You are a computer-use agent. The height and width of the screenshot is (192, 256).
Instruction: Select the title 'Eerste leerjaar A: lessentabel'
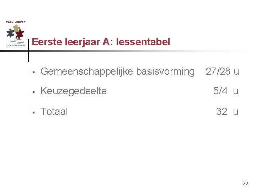point(101,42)
